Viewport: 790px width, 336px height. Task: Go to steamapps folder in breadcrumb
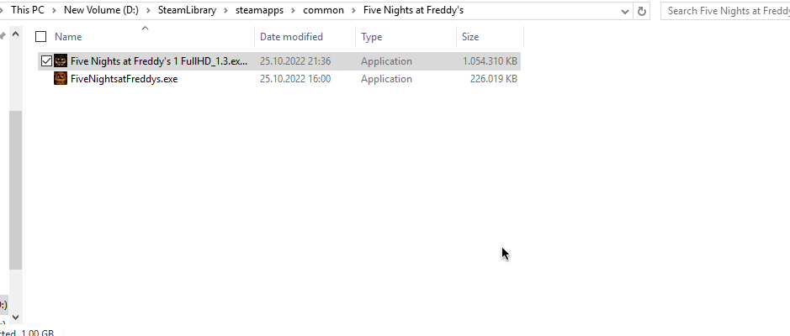pyautogui.click(x=259, y=10)
